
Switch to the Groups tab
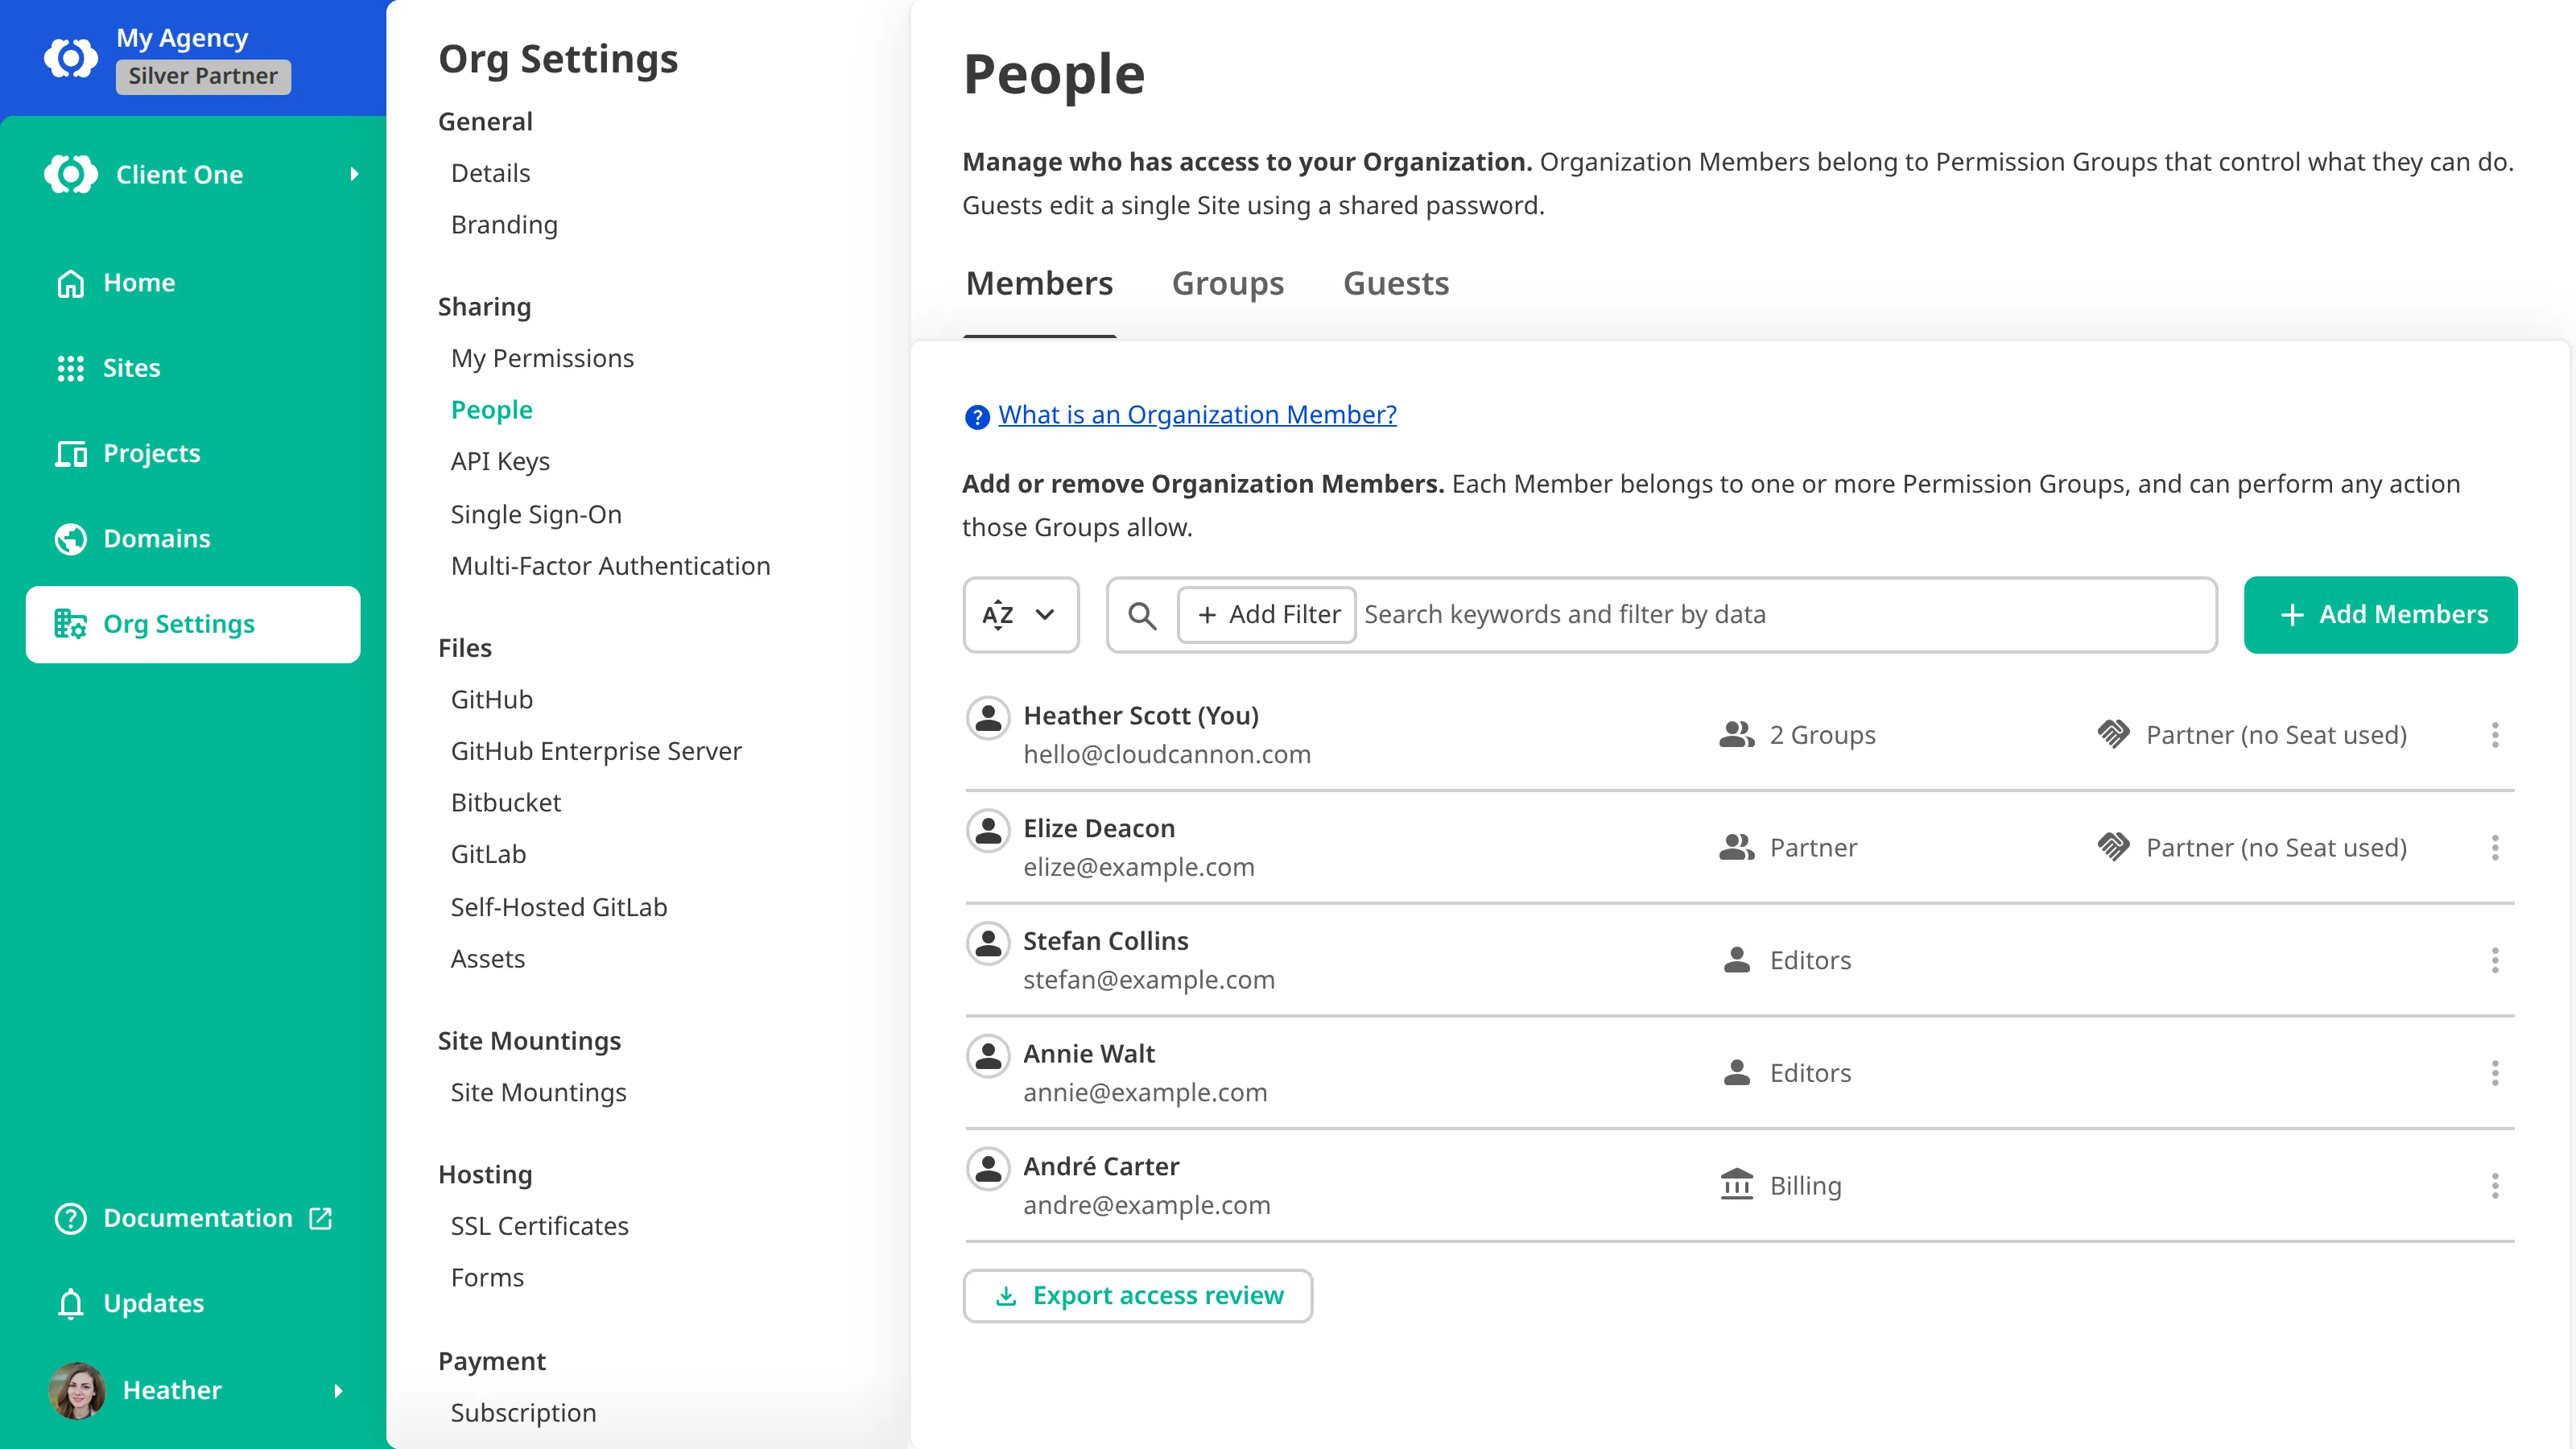pos(1227,284)
